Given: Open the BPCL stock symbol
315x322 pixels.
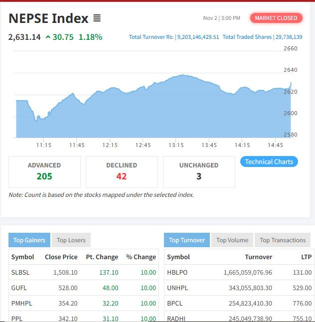Looking at the screenshot, I should click(x=174, y=303).
